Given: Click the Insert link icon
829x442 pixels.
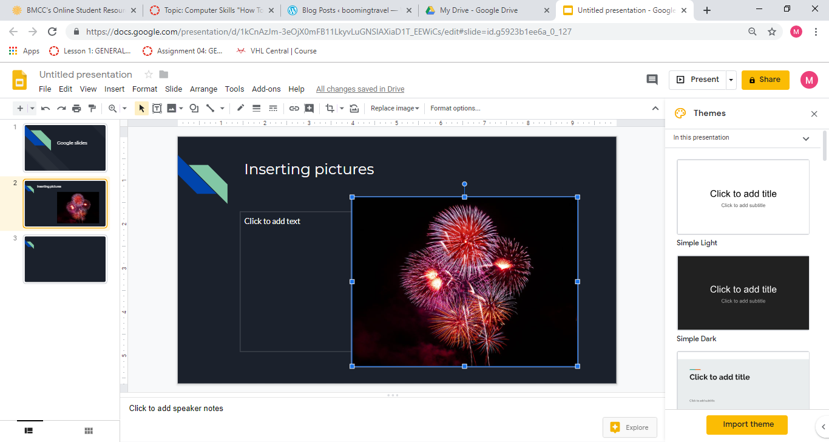Looking at the screenshot, I should (x=294, y=109).
